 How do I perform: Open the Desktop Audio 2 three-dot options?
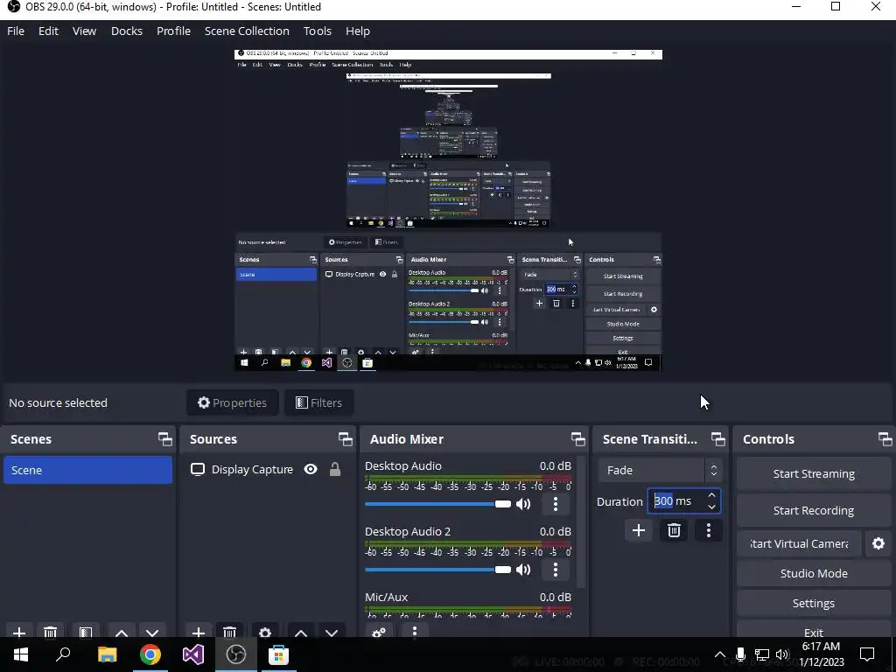point(556,570)
